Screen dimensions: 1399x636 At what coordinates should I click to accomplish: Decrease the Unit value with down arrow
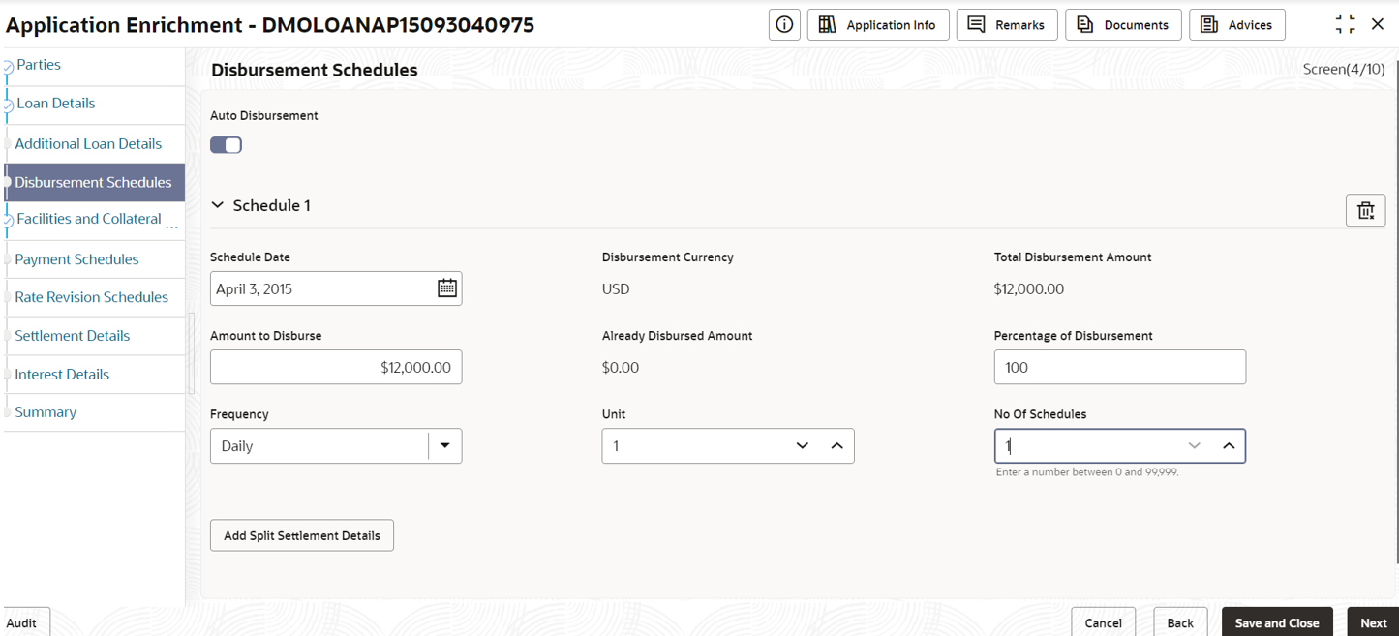(802, 446)
